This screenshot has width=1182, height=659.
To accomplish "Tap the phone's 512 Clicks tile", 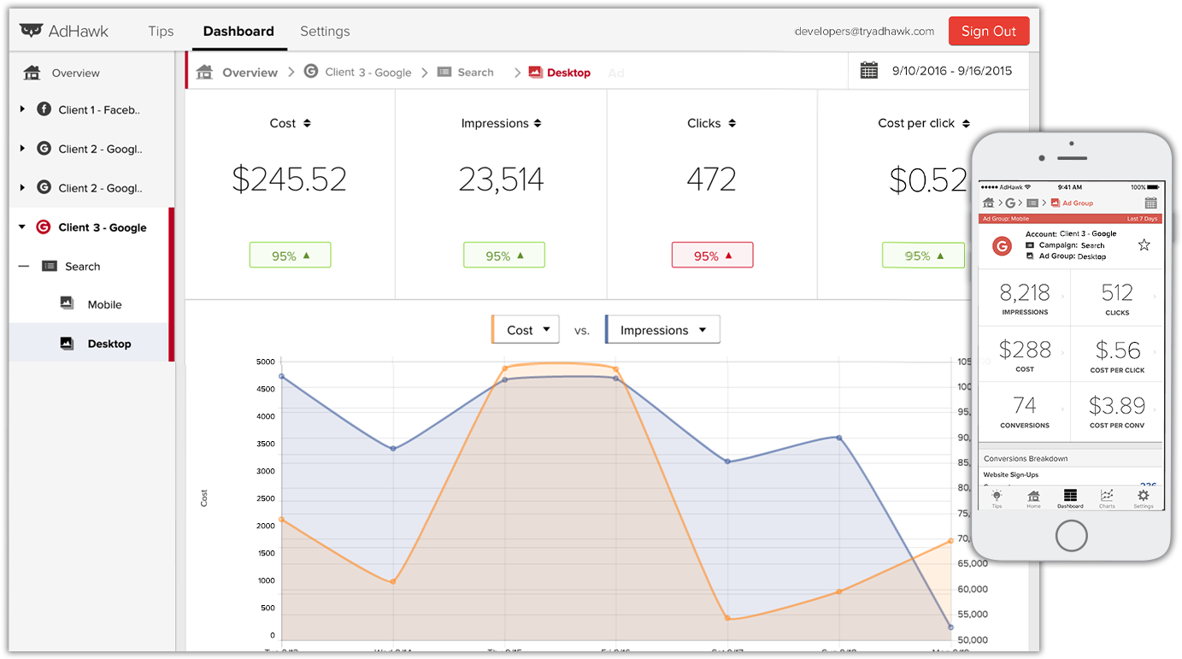I will click(x=1117, y=297).
